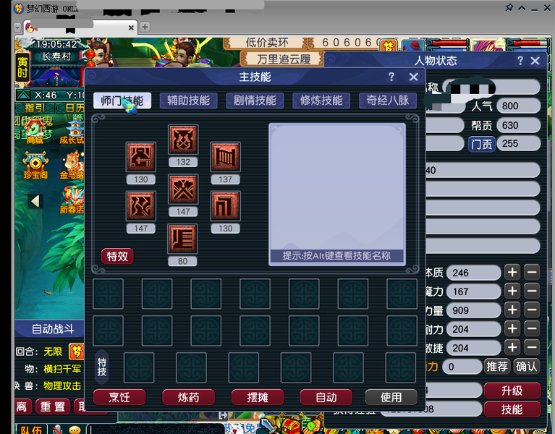Viewport: 555px width, 434px height.
Task: Click the 使用 button
Action: point(391,397)
